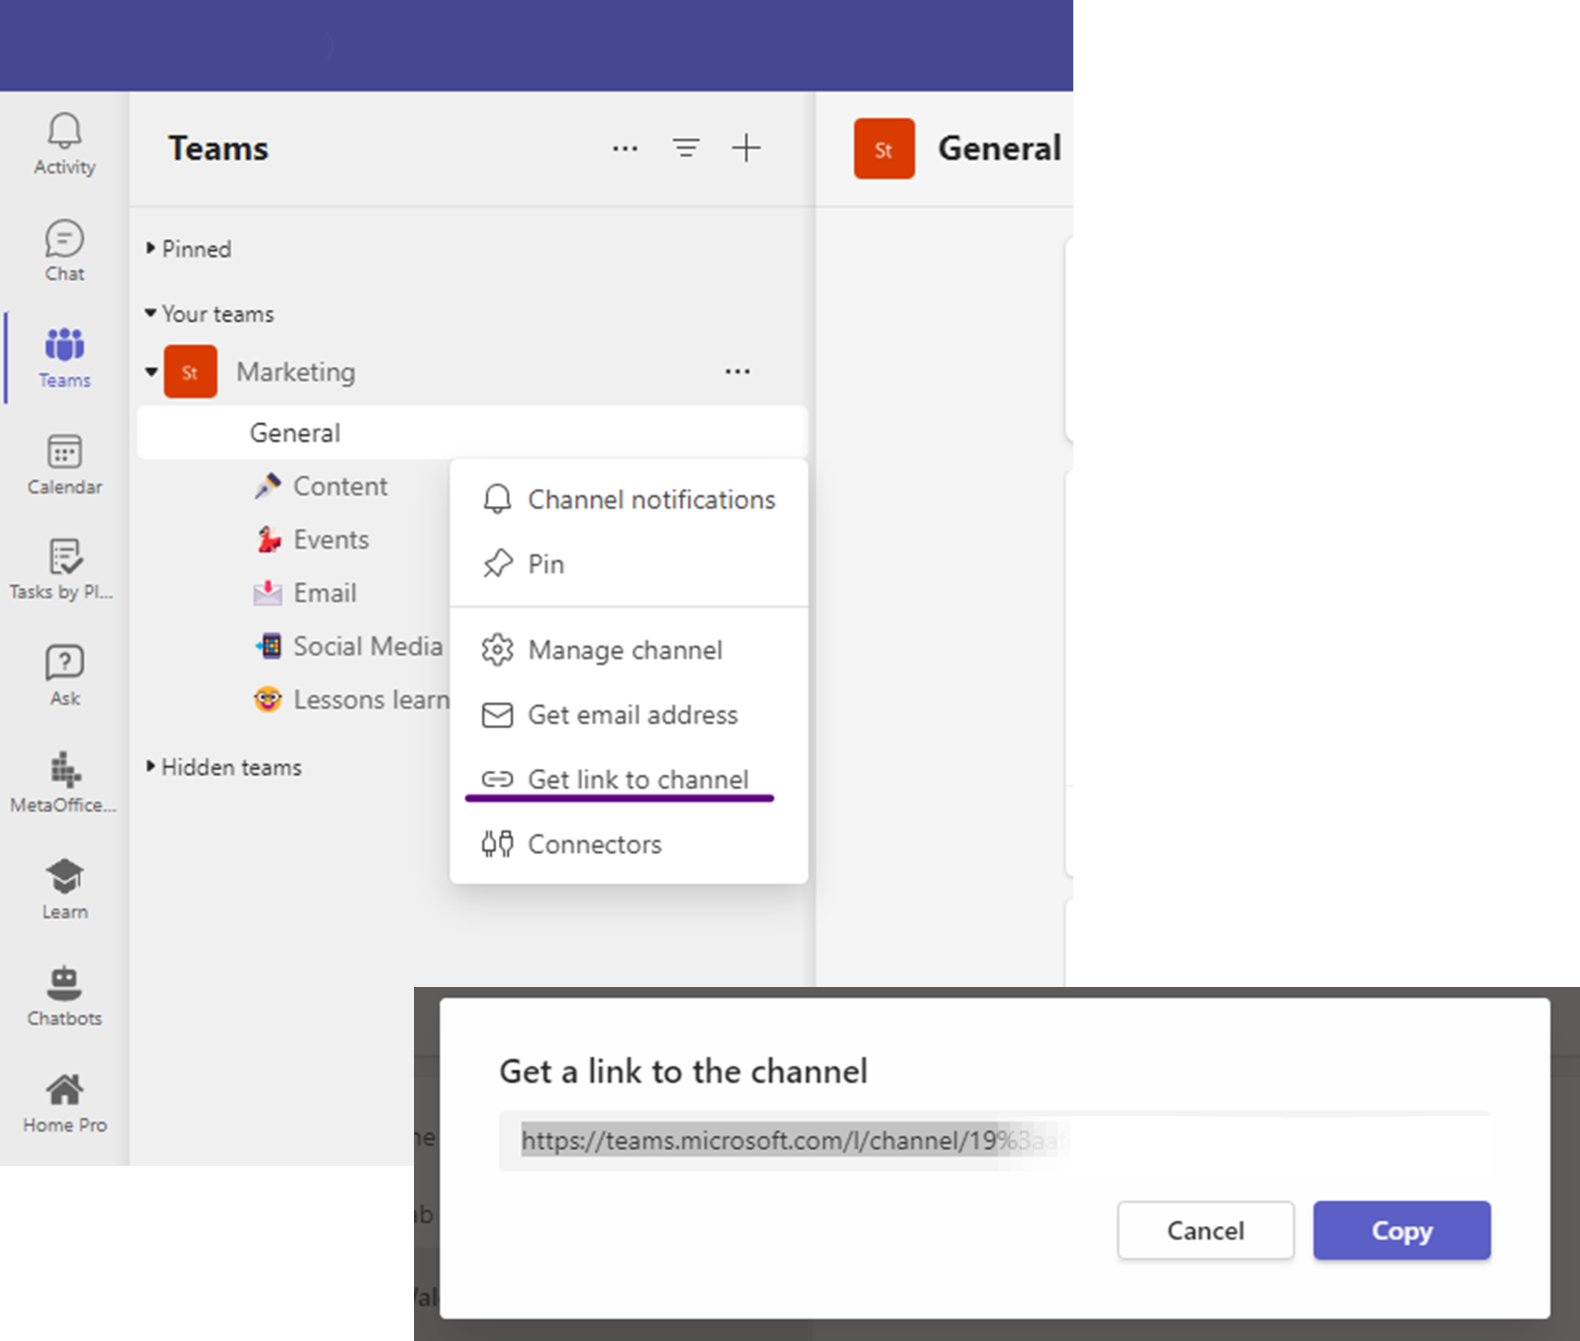Image resolution: width=1580 pixels, height=1341 pixels.
Task: Open Teams panel more options ellipsis
Action: [625, 148]
